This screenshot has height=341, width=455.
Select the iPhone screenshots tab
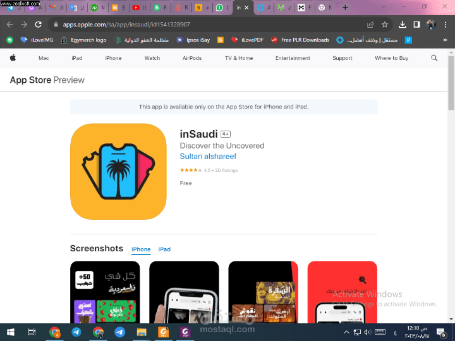[x=141, y=249]
